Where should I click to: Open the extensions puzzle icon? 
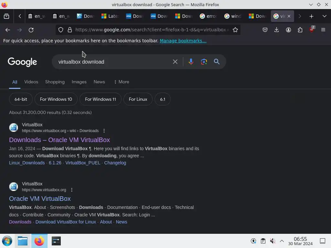pyautogui.click(x=300, y=30)
